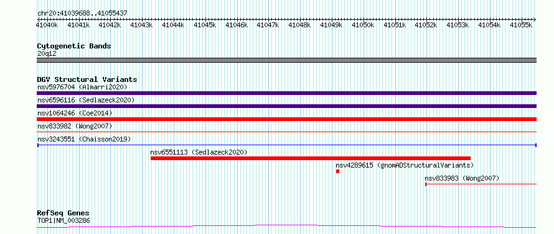This screenshot has height=234, width=554.
Task: Select the blue nsv3243551 variant line
Action: click(x=286, y=145)
